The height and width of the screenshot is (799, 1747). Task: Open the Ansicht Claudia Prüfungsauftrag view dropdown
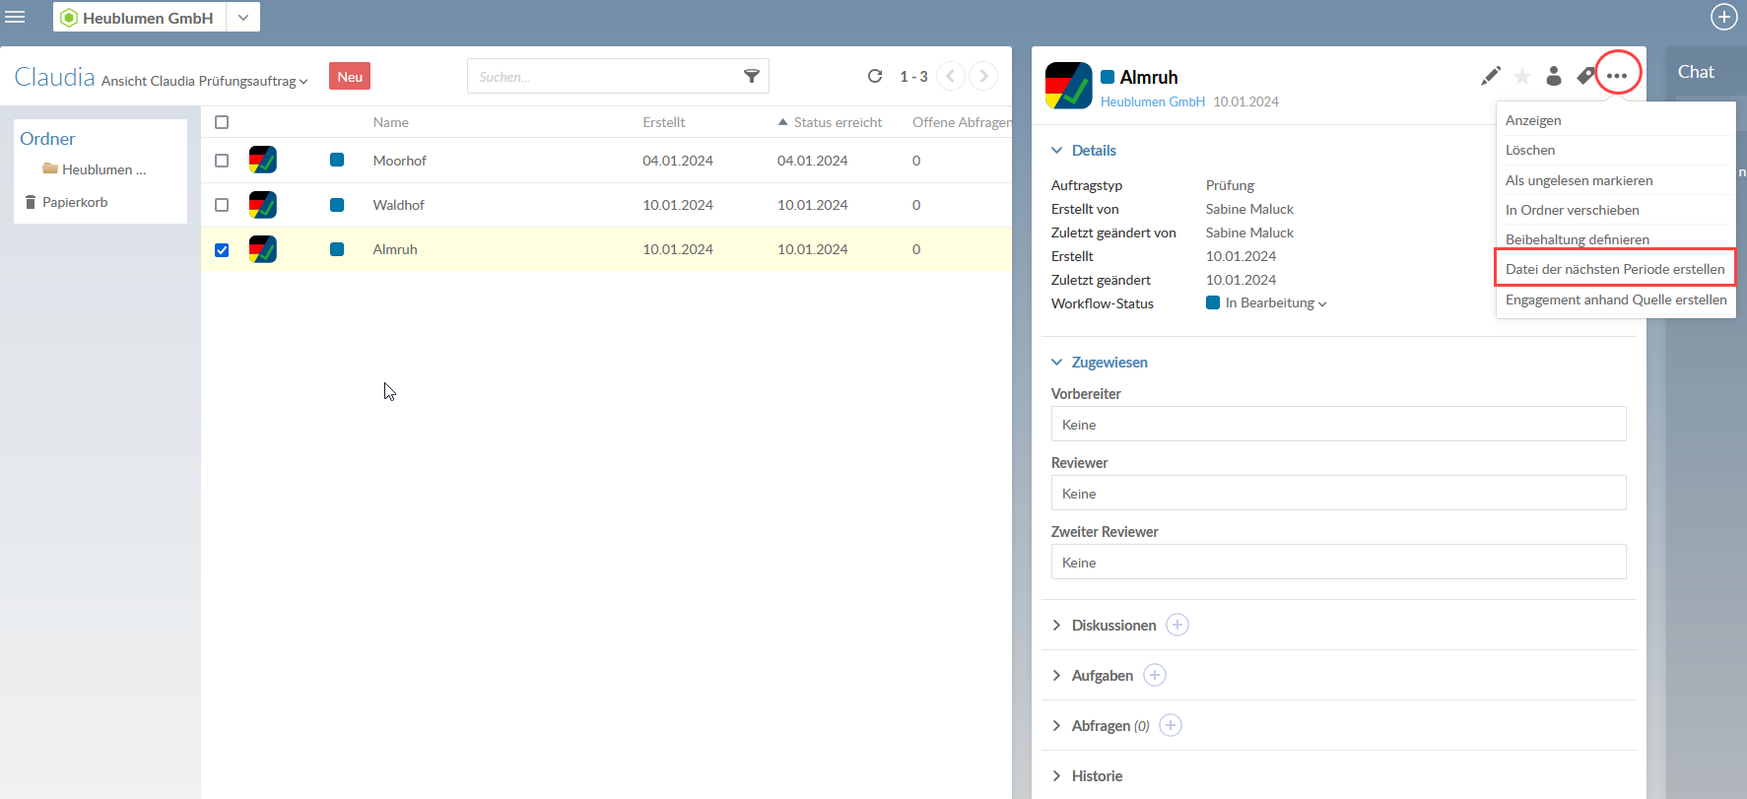pyautogui.click(x=205, y=81)
